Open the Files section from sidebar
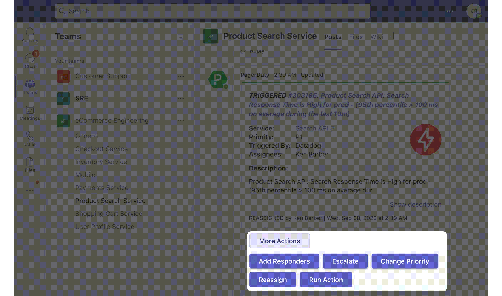The height and width of the screenshot is (296, 502). 30,164
